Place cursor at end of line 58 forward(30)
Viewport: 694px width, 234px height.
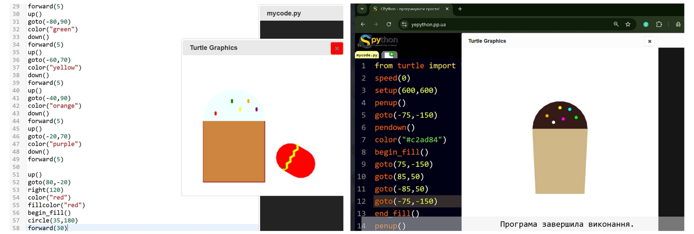[x=68, y=228]
